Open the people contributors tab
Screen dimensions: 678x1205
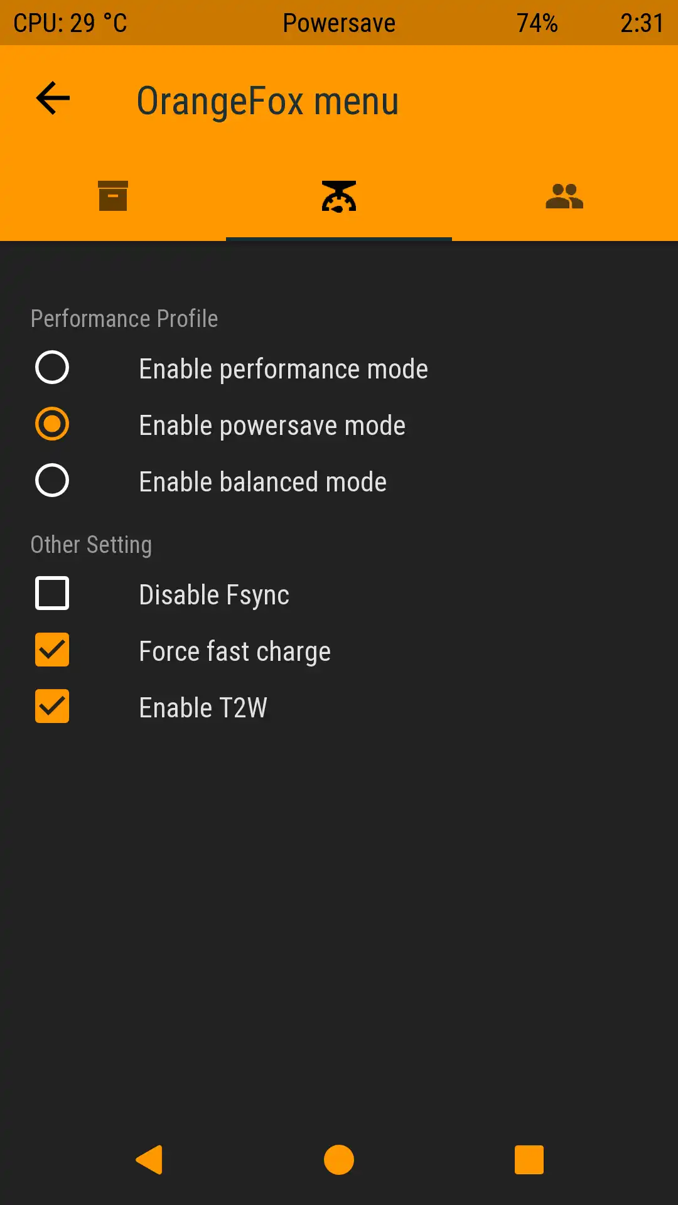point(564,196)
